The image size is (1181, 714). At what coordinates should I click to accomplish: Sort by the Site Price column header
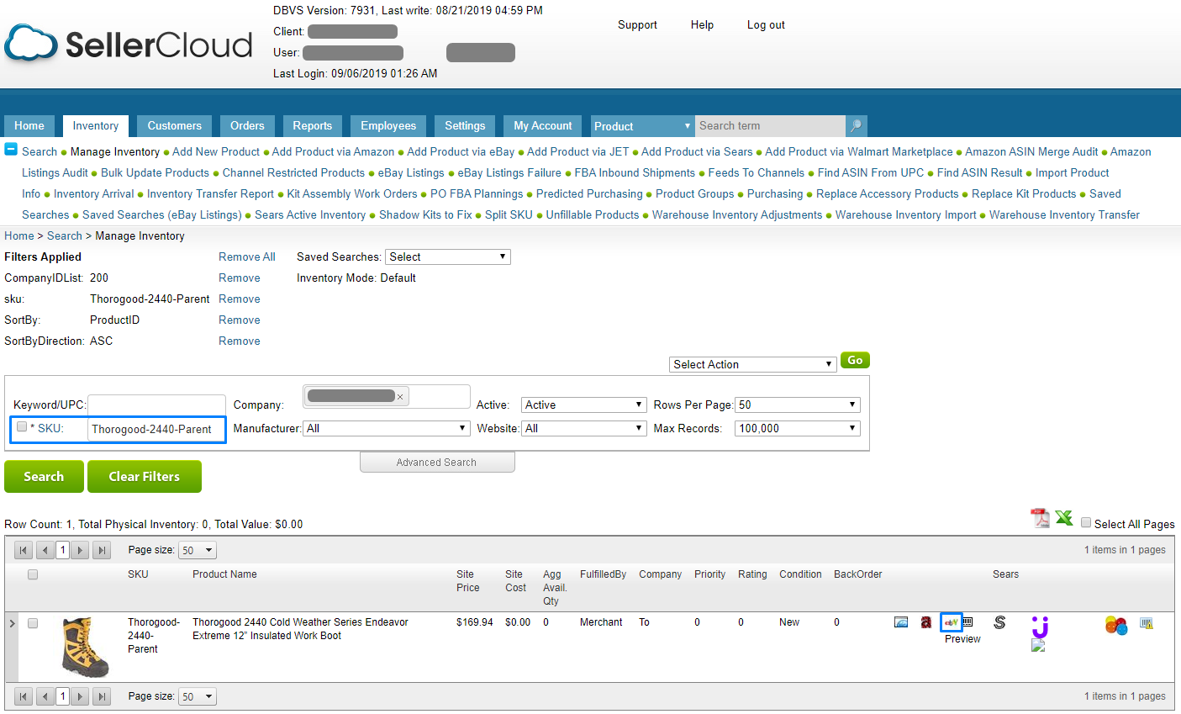click(x=468, y=581)
